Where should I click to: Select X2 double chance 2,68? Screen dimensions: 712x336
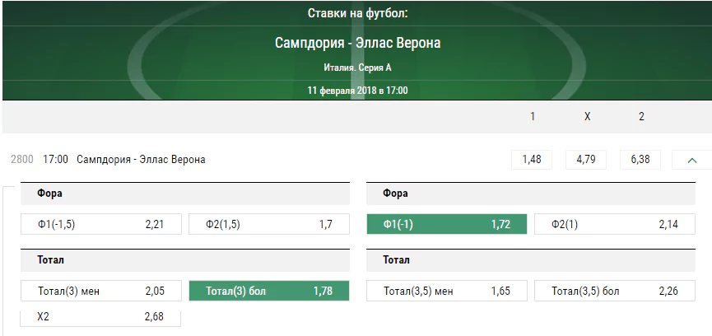pos(100,317)
